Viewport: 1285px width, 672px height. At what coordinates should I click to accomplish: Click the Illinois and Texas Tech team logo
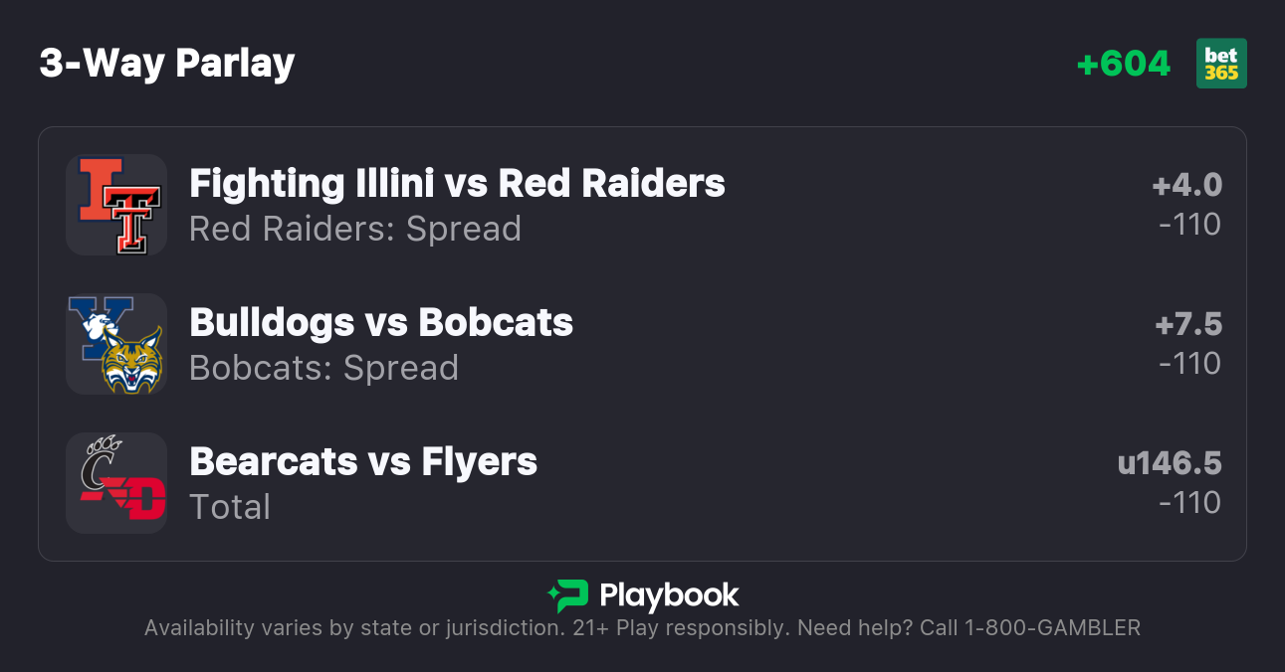point(116,205)
